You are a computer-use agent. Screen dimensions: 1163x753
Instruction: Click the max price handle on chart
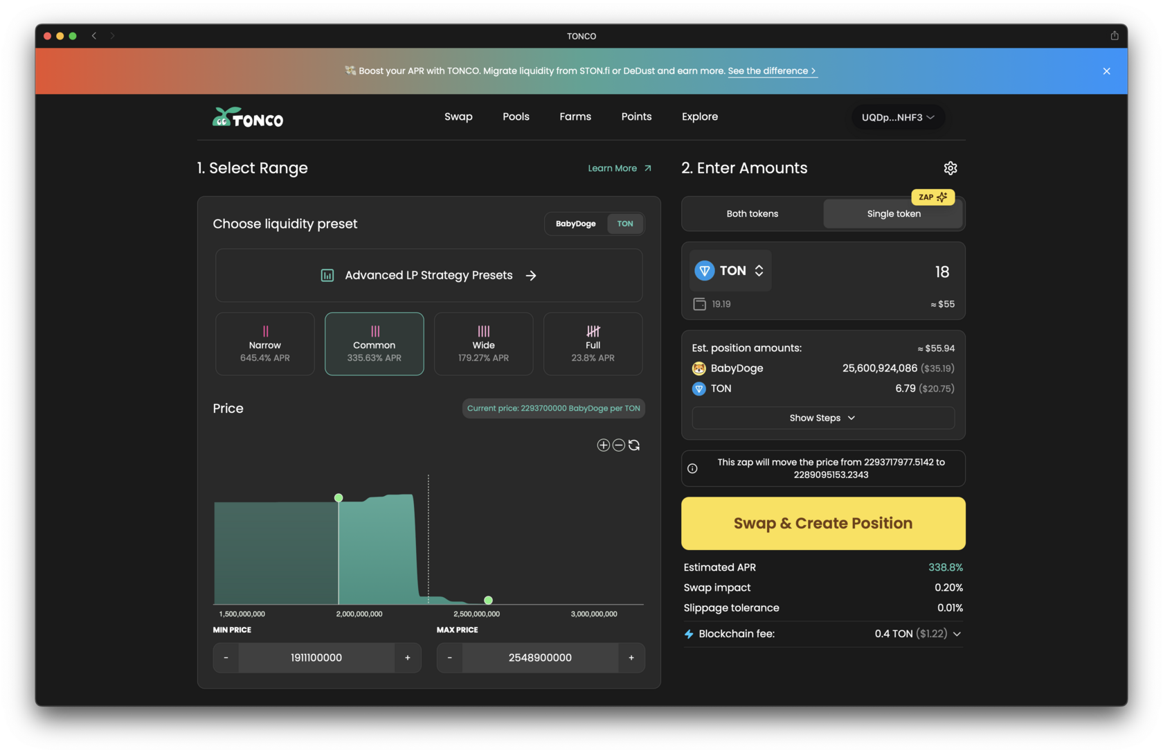click(488, 600)
